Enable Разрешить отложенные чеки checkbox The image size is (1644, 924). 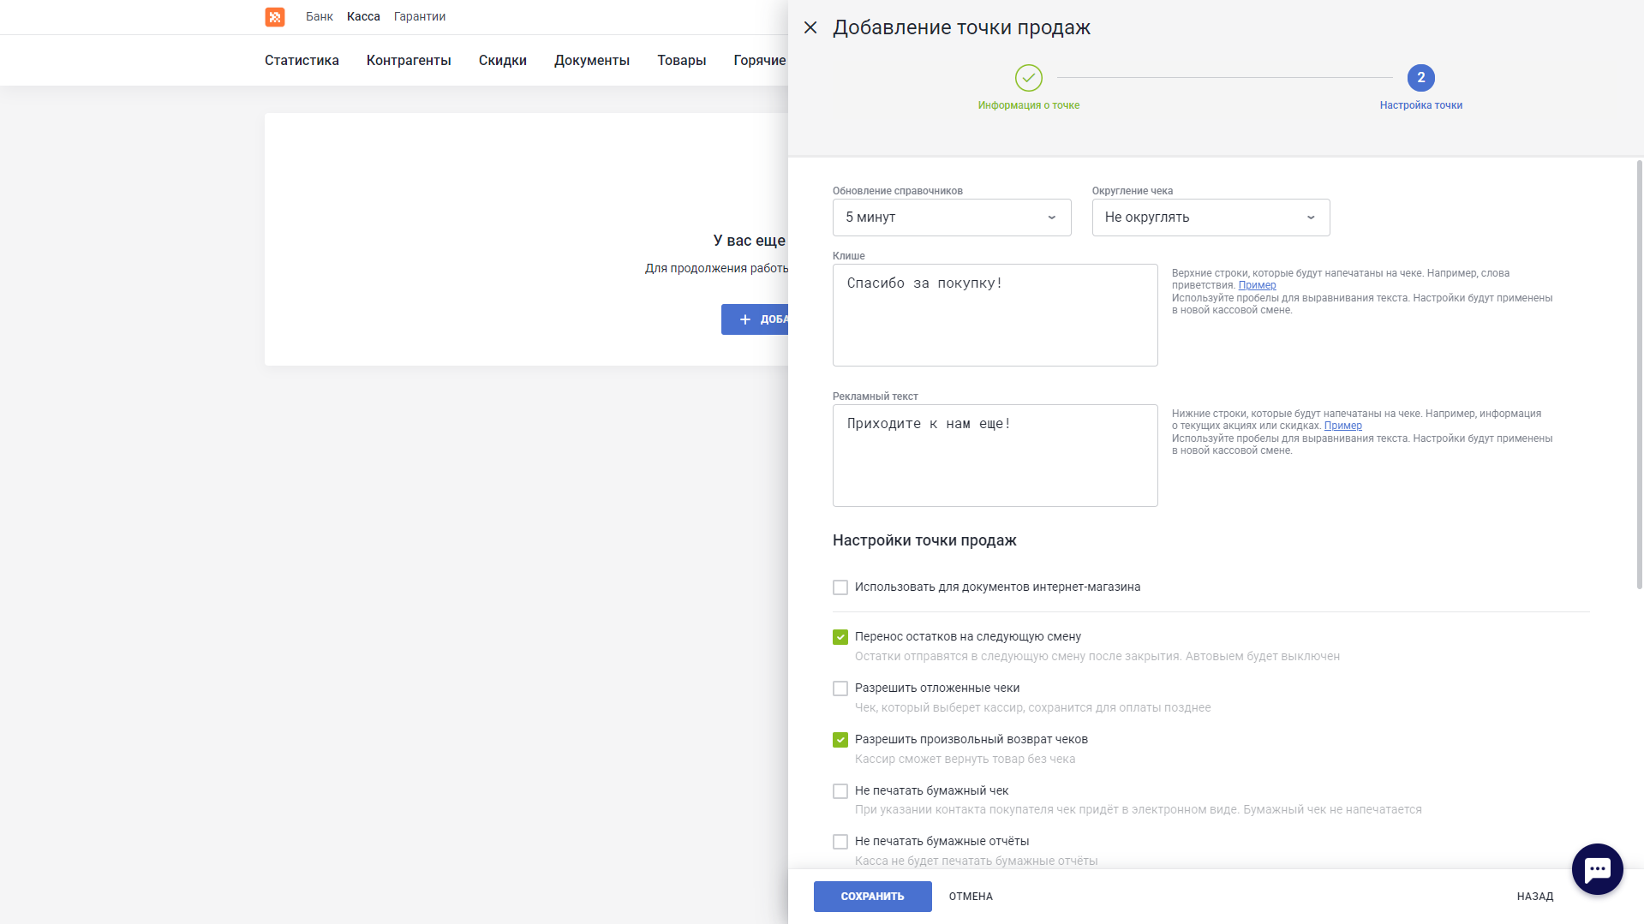(840, 689)
